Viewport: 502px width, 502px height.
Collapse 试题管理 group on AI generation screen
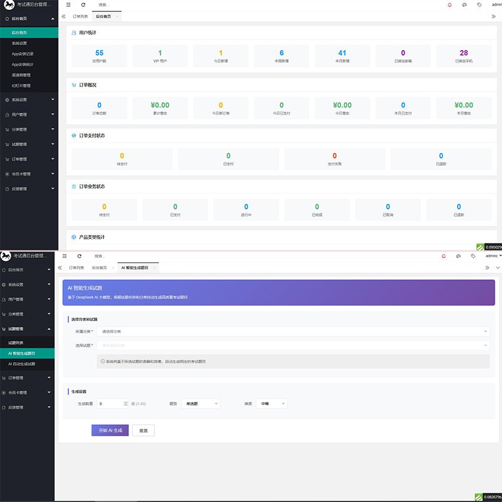[27, 329]
